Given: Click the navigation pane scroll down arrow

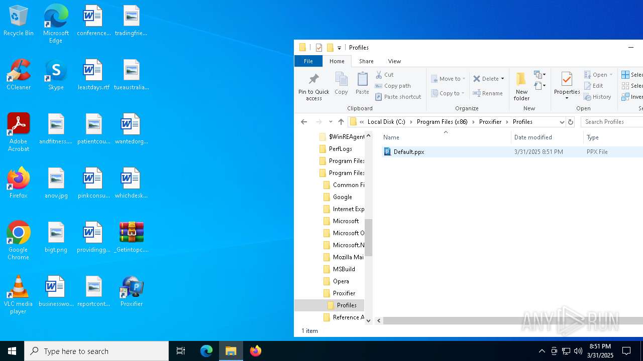Looking at the screenshot, I should (368, 321).
